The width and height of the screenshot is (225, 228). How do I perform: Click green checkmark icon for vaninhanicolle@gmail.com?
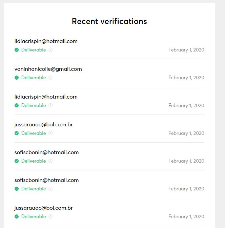(17, 78)
